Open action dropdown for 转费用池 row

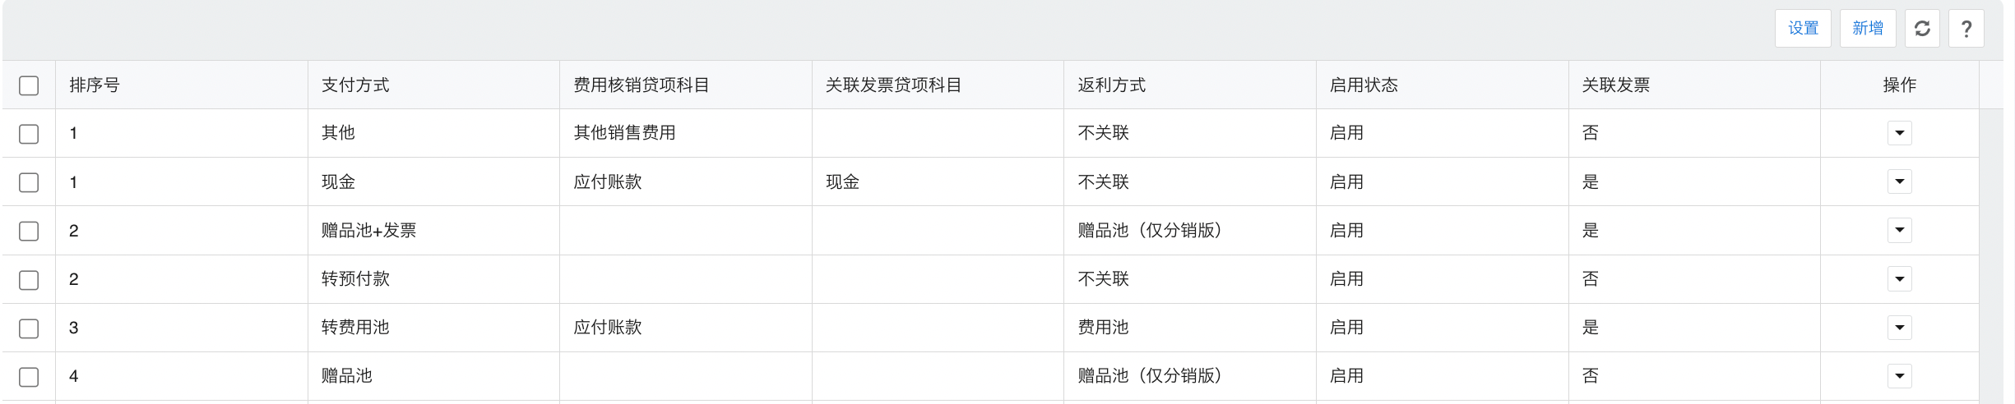1899,328
